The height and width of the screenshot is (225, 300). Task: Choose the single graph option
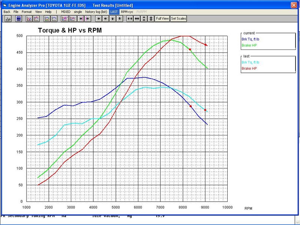pyautogui.click(x=78, y=12)
